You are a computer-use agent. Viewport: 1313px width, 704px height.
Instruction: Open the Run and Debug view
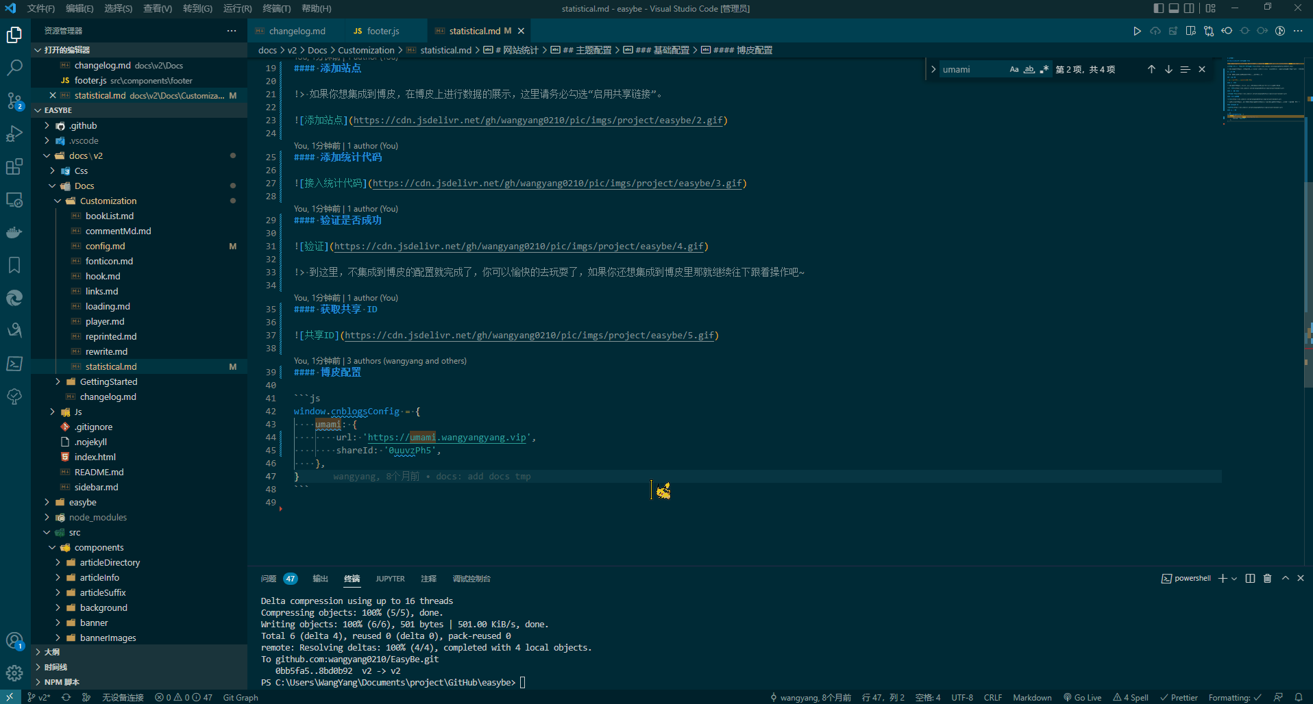coord(14,134)
